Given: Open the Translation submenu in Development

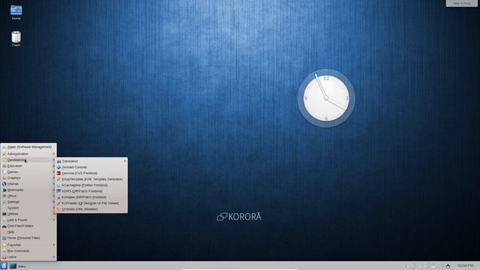Looking at the screenshot, I should click(x=91, y=161).
